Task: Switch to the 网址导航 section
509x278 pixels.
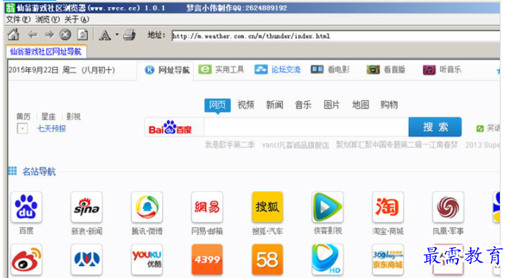Action: (168, 70)
